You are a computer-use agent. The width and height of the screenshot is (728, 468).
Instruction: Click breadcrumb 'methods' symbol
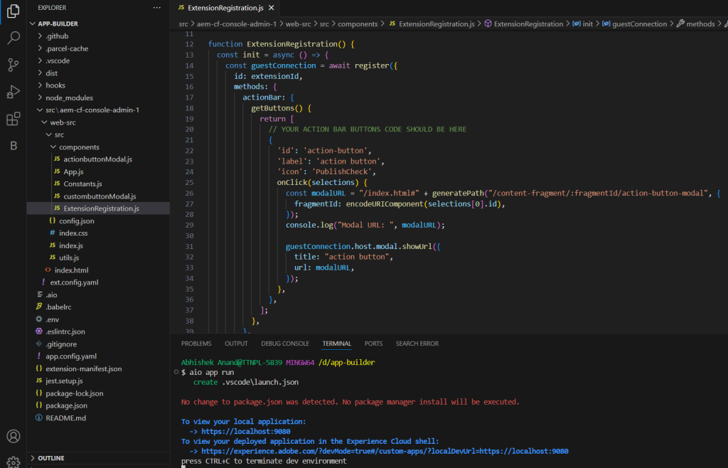pos(695,24)
